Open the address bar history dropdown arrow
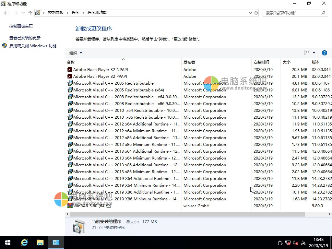 (250, 13)
